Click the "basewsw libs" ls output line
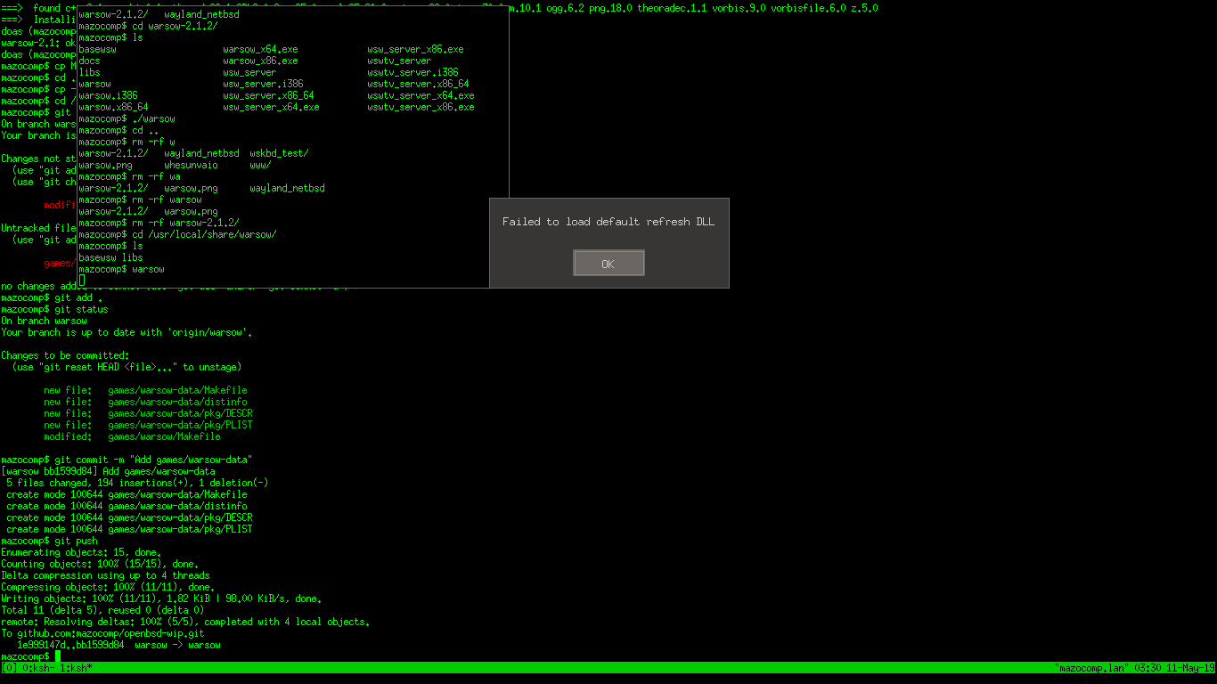The width and height of the screenshot is (1217, 684). (110, 257)
